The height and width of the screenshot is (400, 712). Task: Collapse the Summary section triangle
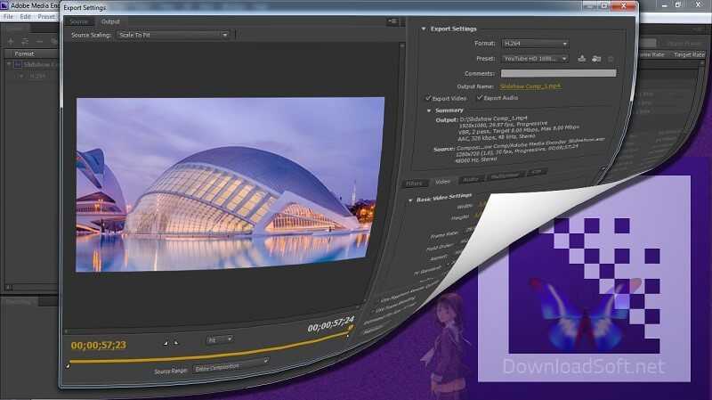point(429,110)
